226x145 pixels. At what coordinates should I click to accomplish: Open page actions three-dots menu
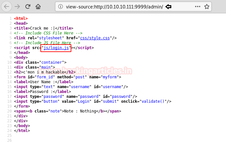(x=198, y=7)
